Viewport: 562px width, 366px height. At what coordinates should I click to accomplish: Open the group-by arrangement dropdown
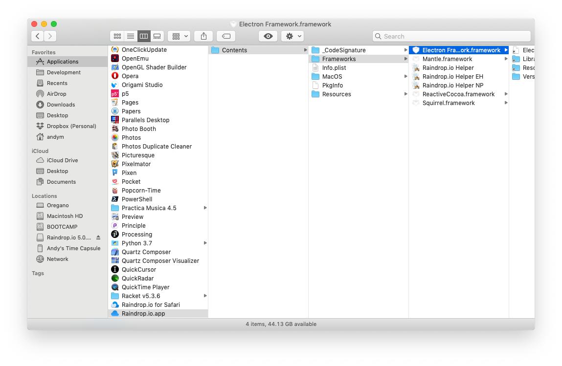pyautogui.click(x=179, y=36)
